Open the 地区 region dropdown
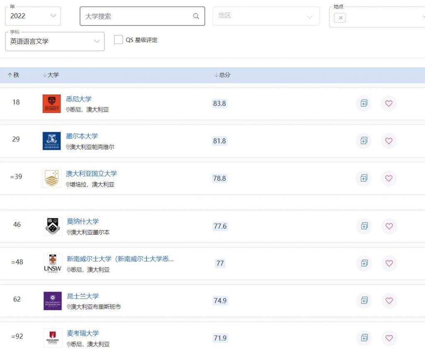Viewport: 425px width, 353px height. [266, 16]
